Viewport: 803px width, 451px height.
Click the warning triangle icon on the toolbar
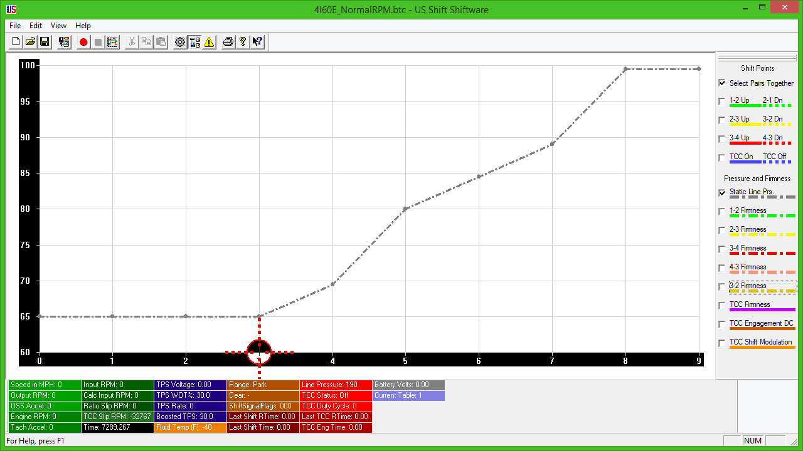coord(209,41)
